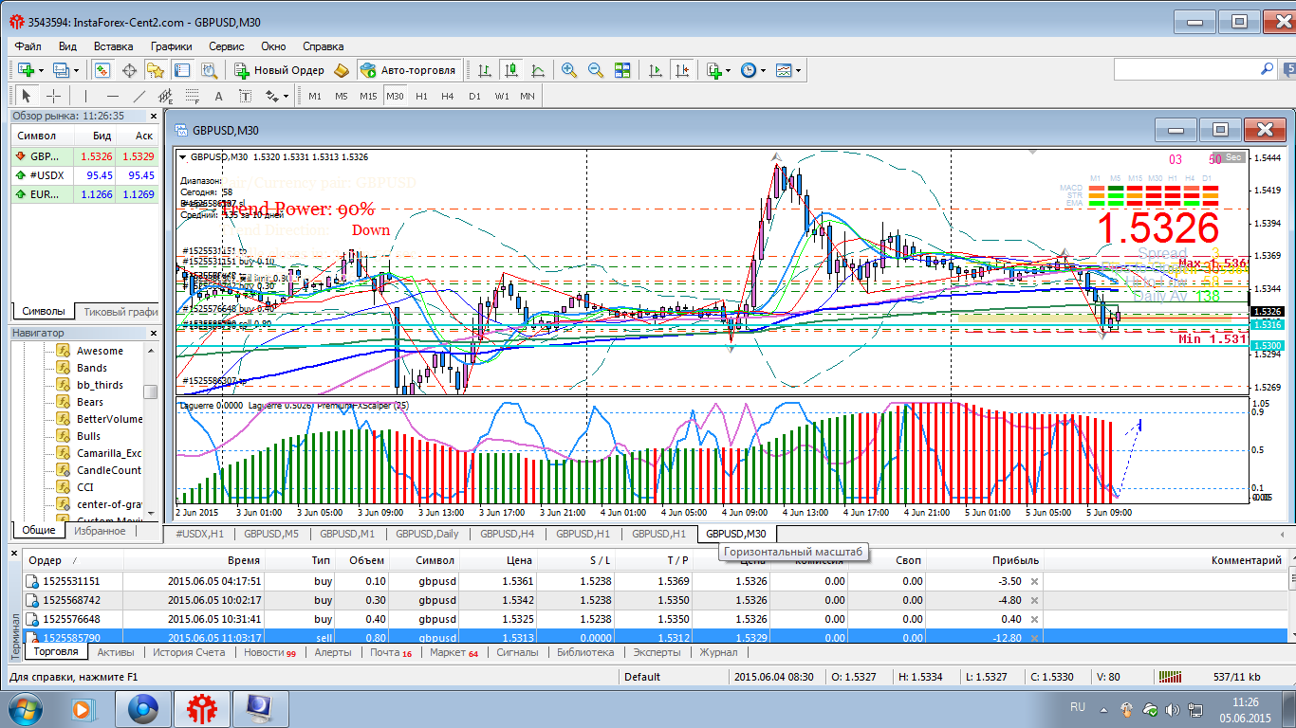Toggle Авто-торговля auto trading
Image resolution: width=1296 pixels, height=728 pixels.
point(408,70)
